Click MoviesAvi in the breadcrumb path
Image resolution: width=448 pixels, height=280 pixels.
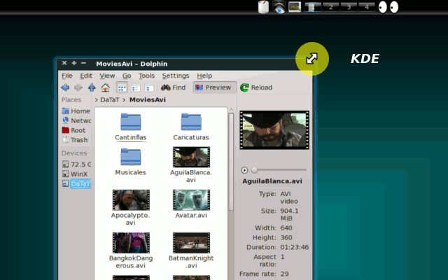click(x=148, y=99)
